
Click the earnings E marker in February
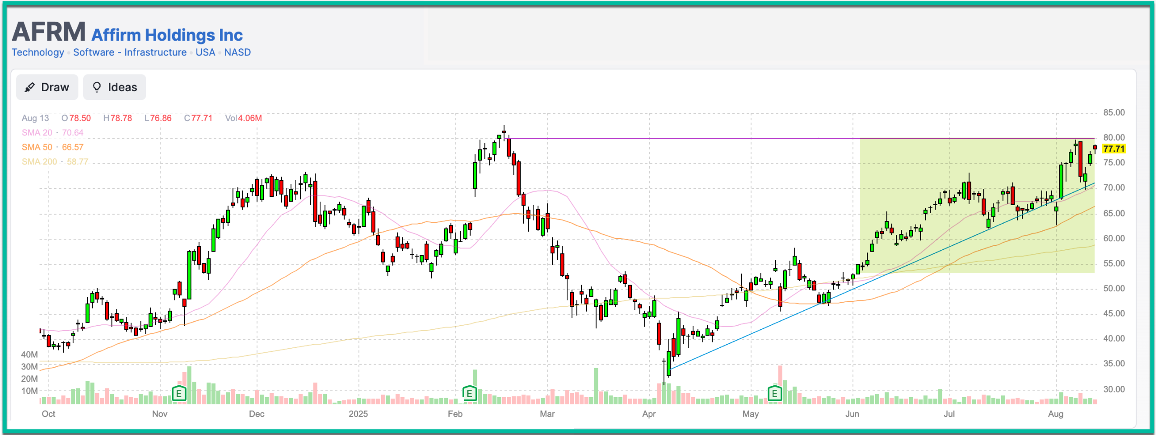[470, 393]
